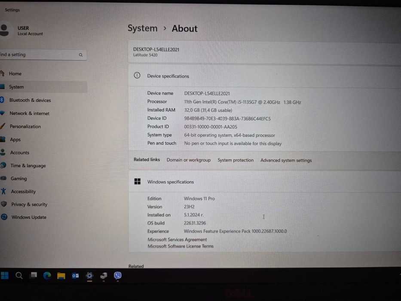The width and height of the screenshot is (401, 301).
Task: Click the Windows Update icon in sidebar
Action: tap(4, 217)
